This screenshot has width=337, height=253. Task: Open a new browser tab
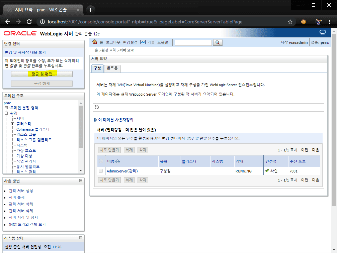coord(91,10)
